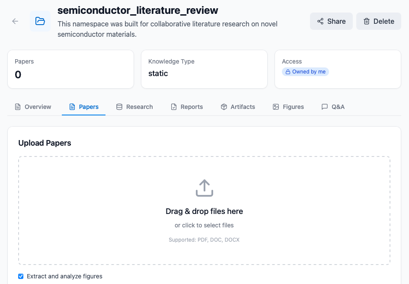Click the Owned by me access badge

305,72
